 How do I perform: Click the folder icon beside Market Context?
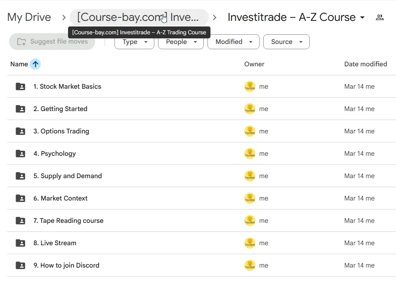pyautogui.click(x=20, y=198)
